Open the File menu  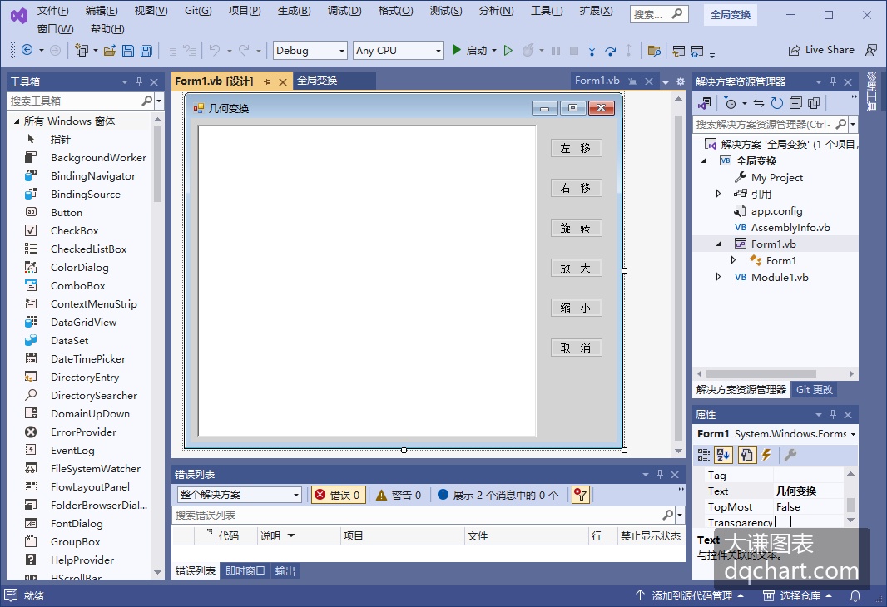[52, 11]
